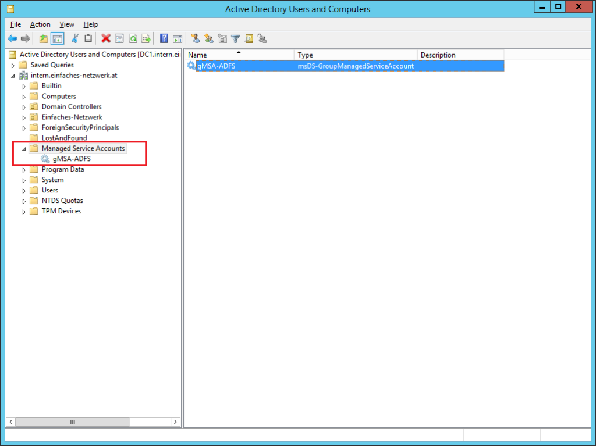Image resolution: width=596 pixels, height=446 pixels.
Task: Expand the TPM Devices container
Action: point(23,212)
